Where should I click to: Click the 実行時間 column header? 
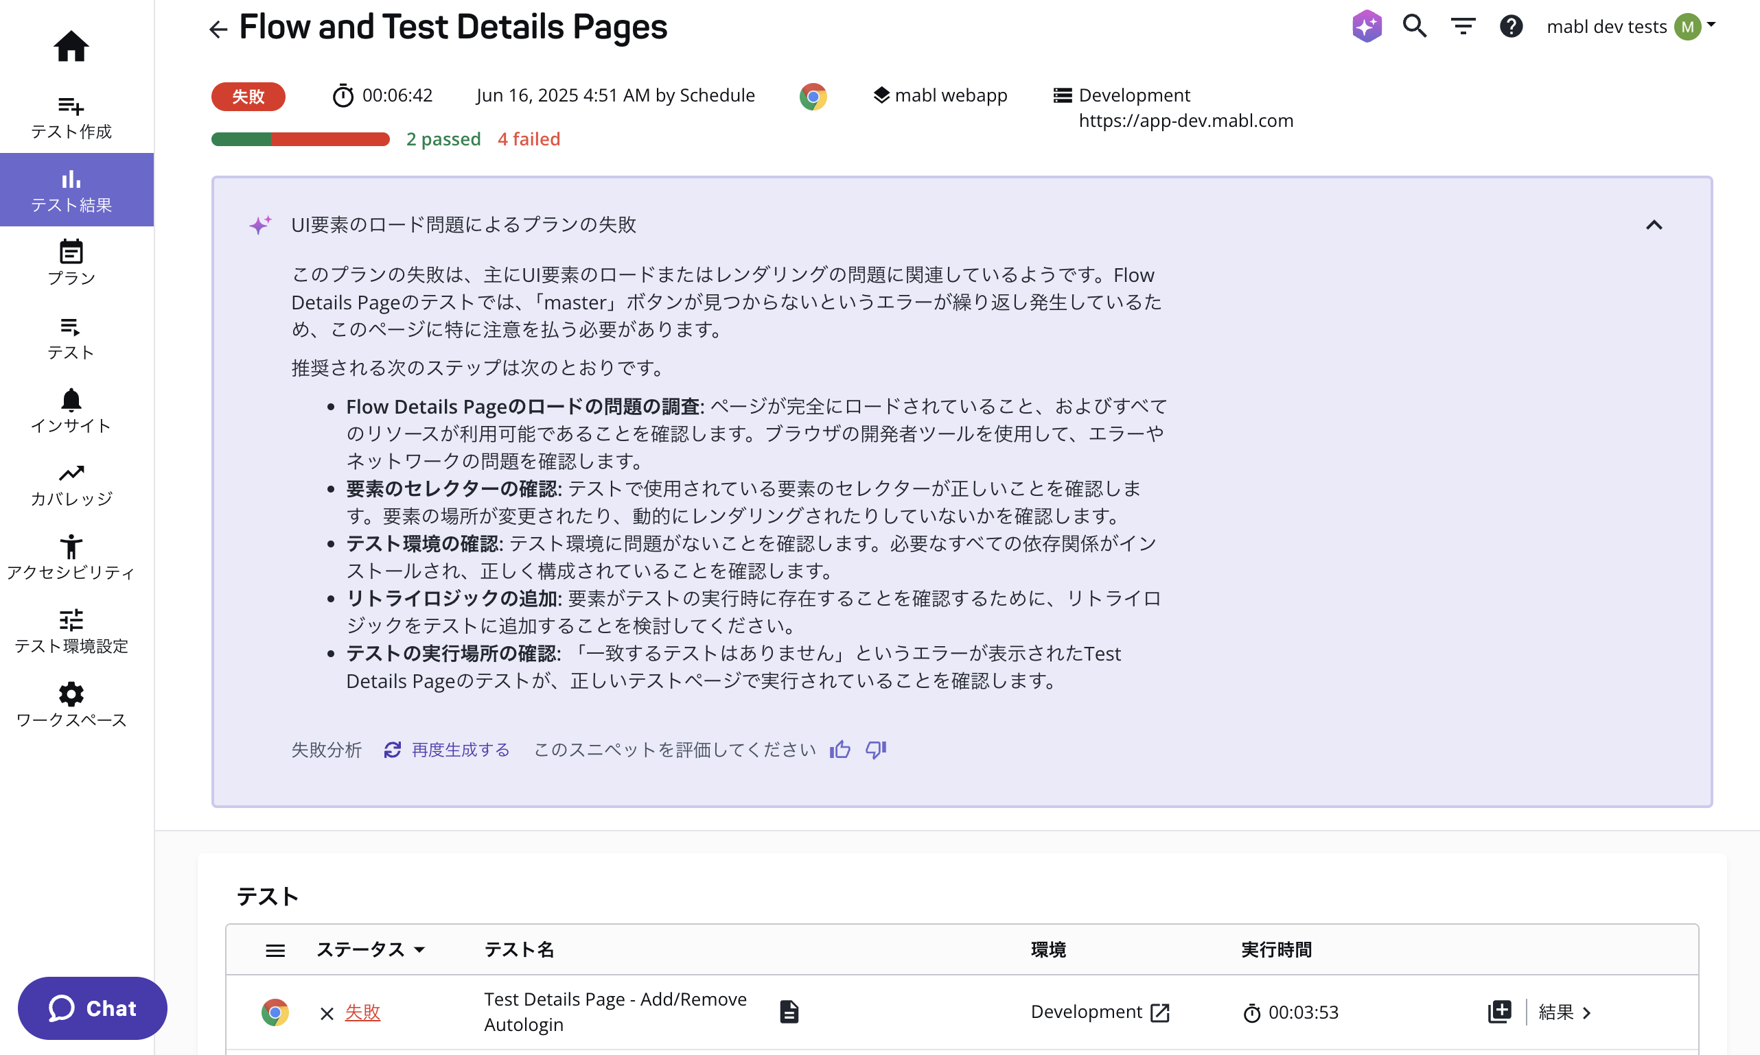[x=1276, y=950]
